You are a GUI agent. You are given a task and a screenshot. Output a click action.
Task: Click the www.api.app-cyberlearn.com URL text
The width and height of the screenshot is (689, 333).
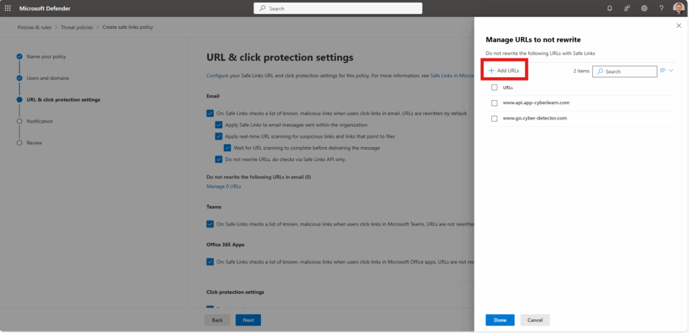[536, 103]
